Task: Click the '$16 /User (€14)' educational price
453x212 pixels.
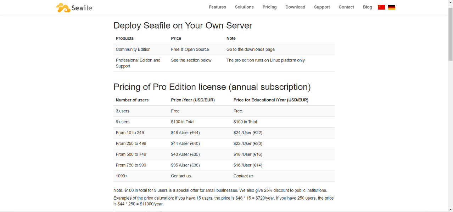Action: [x=248, y=165]
